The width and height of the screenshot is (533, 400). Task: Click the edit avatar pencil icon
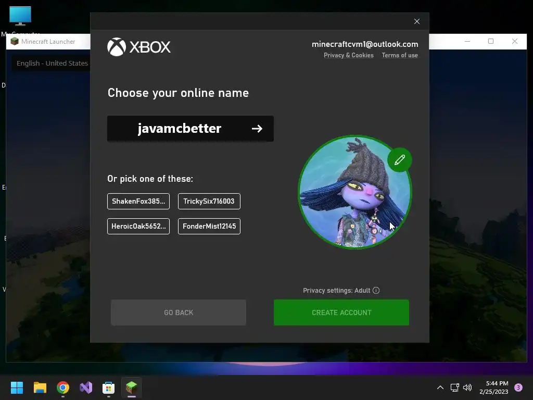coord(400,160)
